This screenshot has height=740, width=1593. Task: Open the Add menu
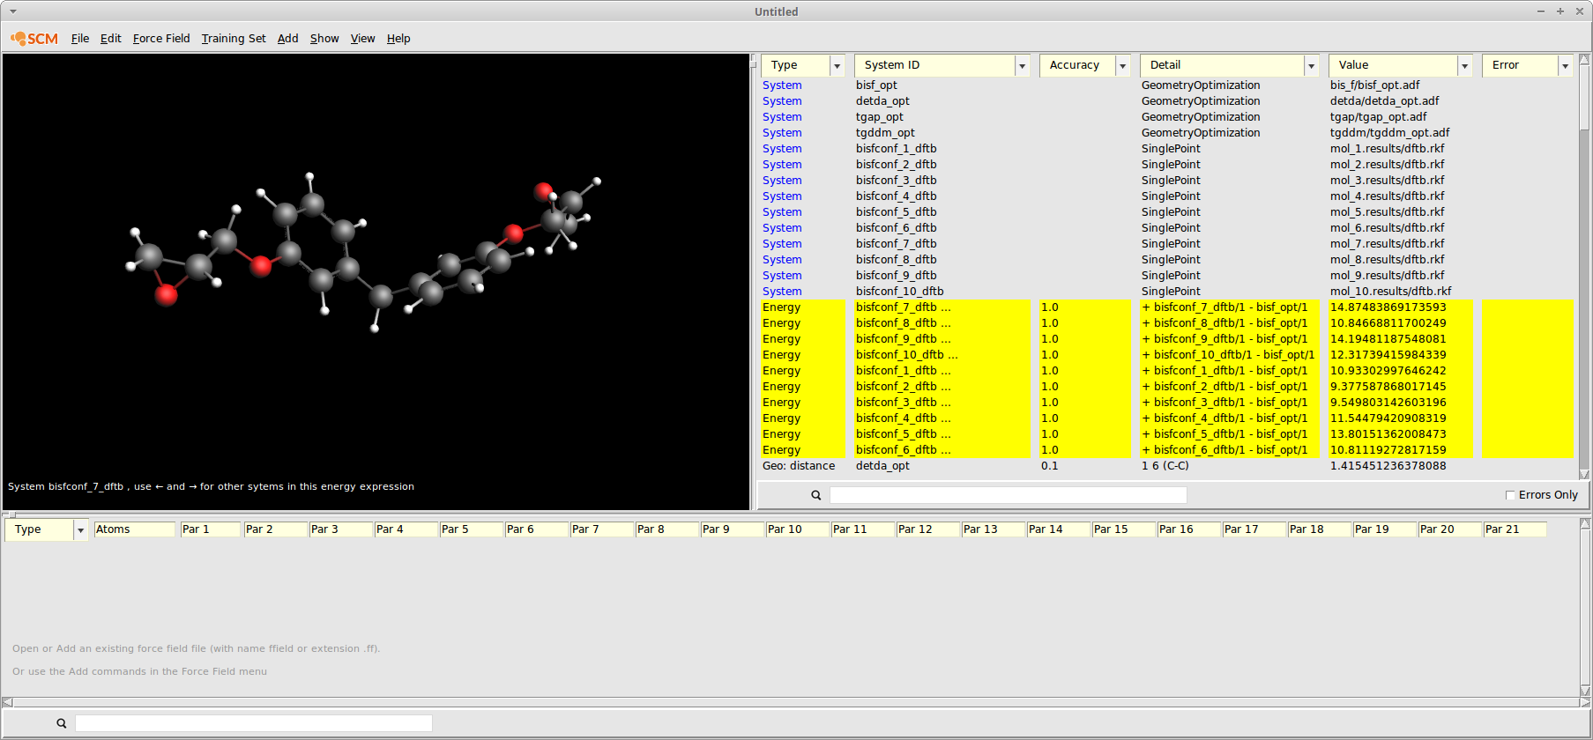pos(287,39)
